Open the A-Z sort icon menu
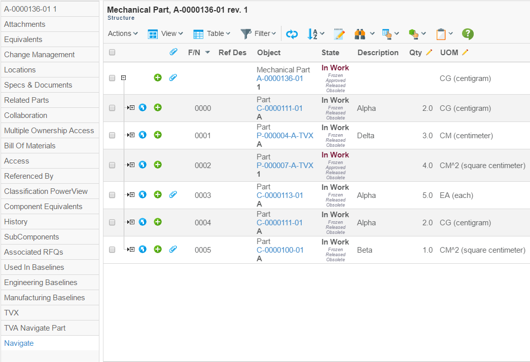 [x=313, y=34]
